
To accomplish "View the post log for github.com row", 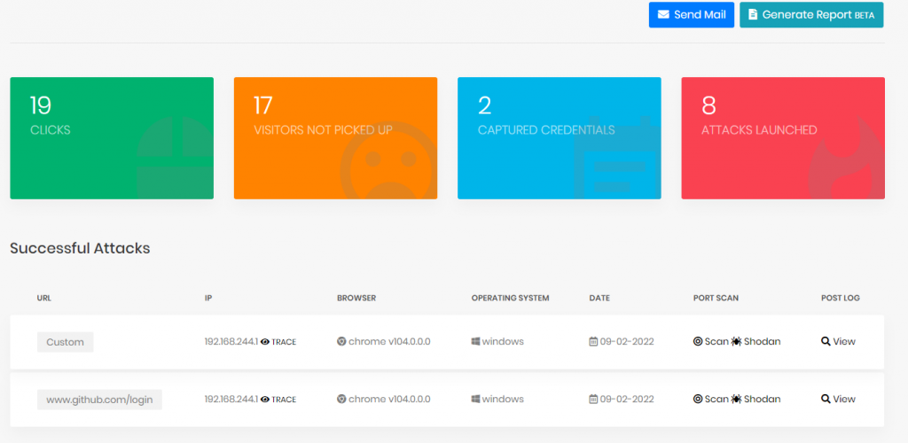I will pos(839,399).
